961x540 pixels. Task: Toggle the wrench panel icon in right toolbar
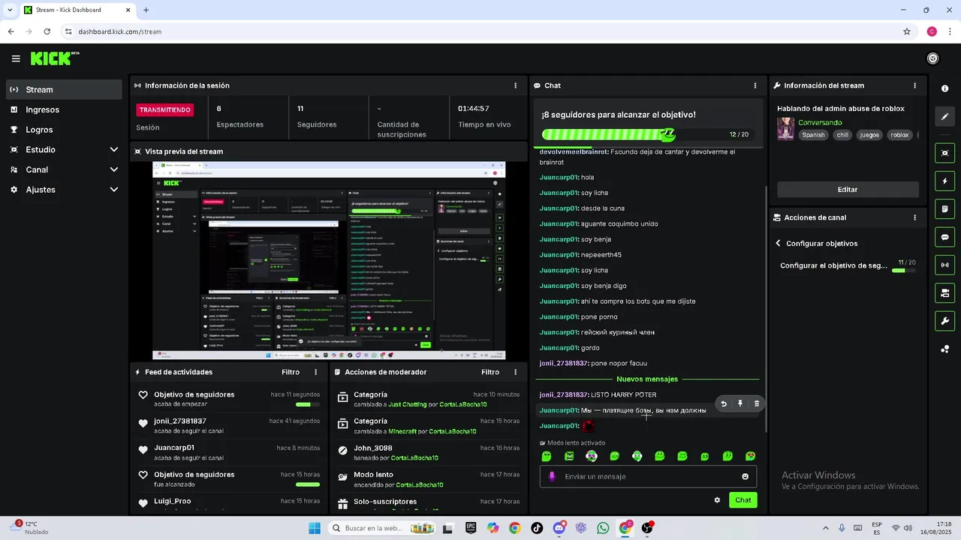tap(944, 321)
